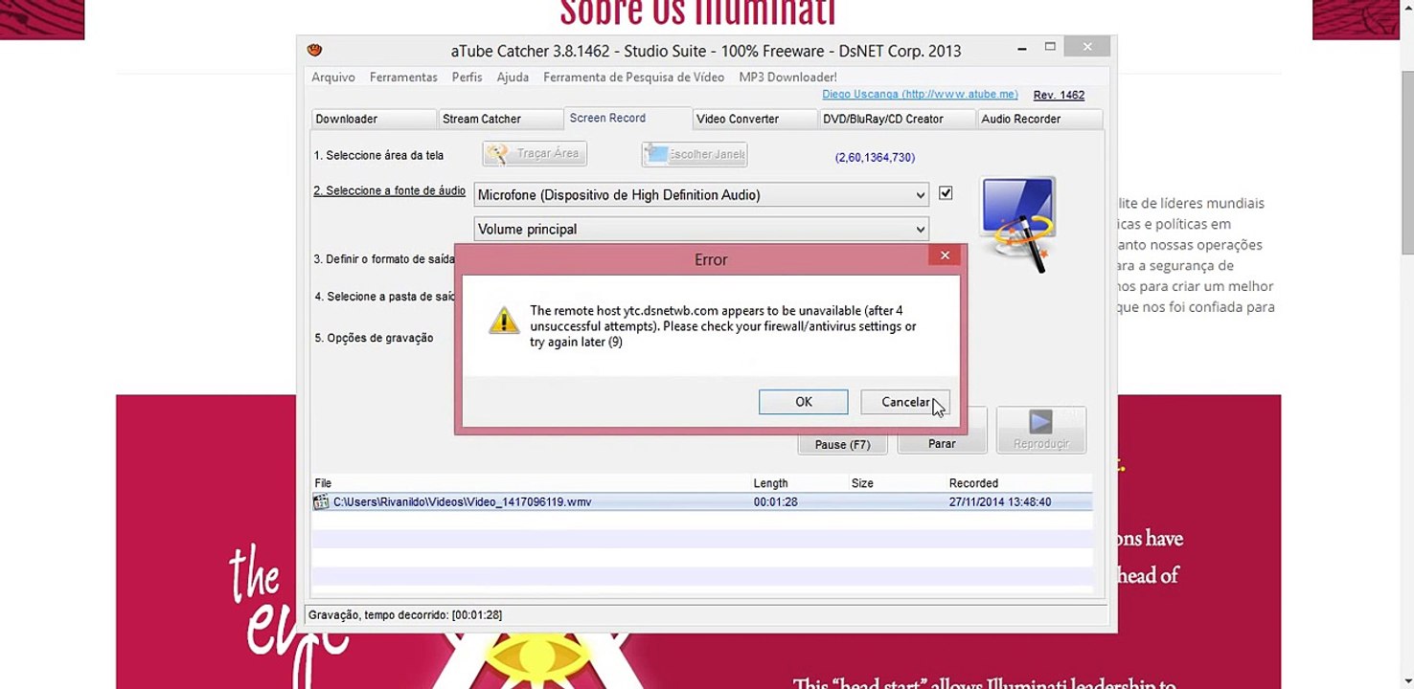Image resolution: width=1414 pixels, height=689 pixels.
Task: Click the Length column header
Action: click(x=770, y=483)
